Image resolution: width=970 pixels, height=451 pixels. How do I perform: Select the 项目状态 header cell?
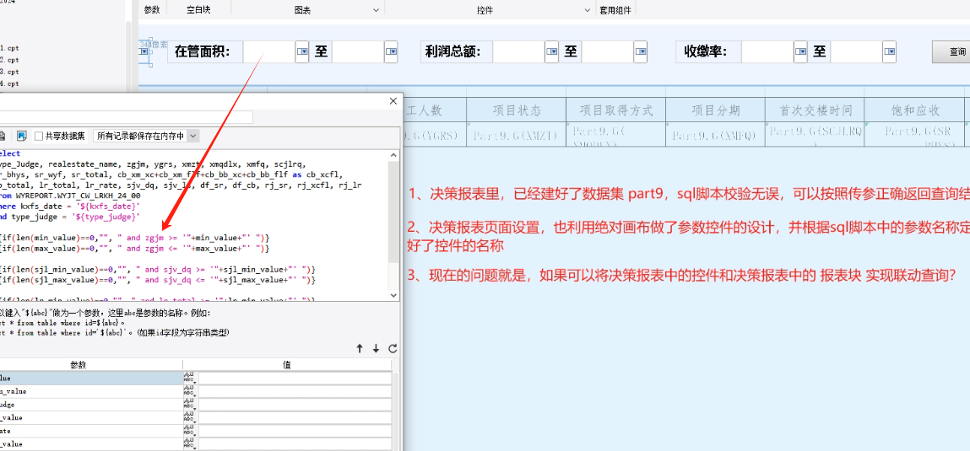(516, 110)
